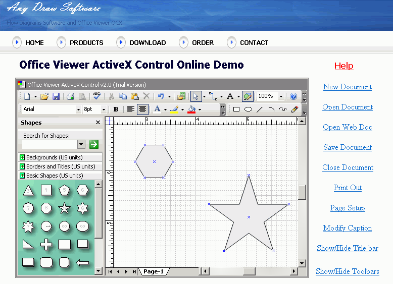Click the Save Document link
This screenshot has width=393, height=284.
click(348, 147)
